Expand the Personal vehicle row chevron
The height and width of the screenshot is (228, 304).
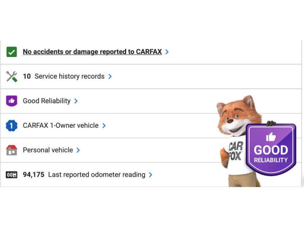[78, 150]
